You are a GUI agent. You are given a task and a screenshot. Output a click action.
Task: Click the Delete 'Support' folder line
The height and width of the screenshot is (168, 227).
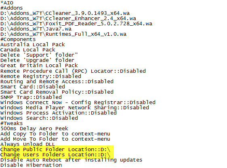click(x=39, y=55)
